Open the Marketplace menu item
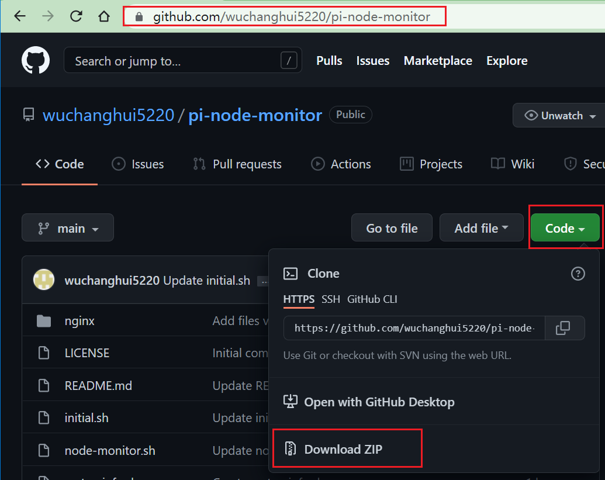Screen dimensions: 605x480 (438, 60)
